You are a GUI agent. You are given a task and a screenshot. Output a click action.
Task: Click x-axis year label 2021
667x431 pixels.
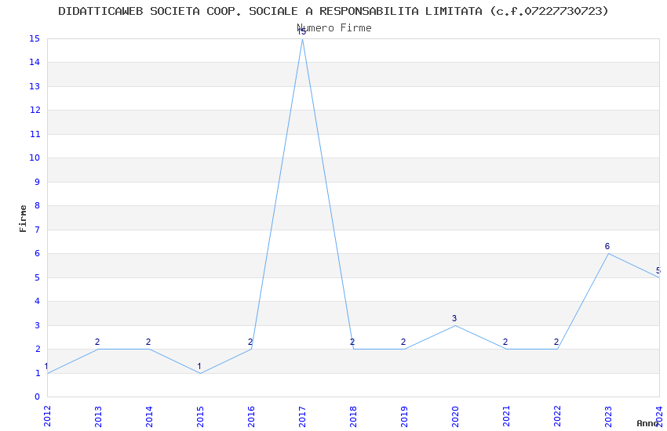(x=507, y=416)
